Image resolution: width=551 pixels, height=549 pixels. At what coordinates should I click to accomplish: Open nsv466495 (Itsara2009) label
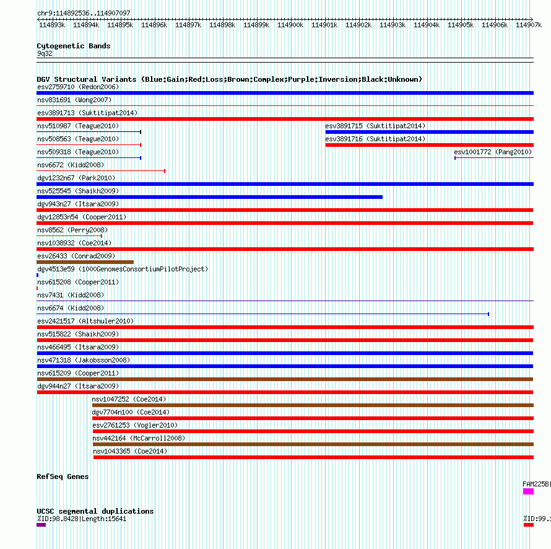[78, 347]
